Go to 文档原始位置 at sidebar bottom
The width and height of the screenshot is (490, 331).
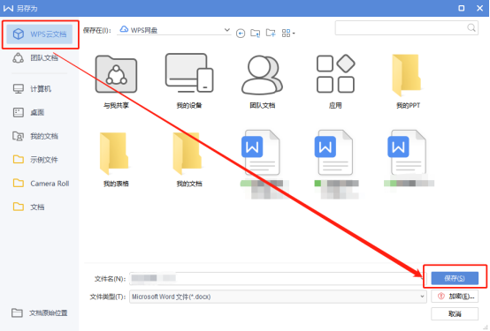40,313
